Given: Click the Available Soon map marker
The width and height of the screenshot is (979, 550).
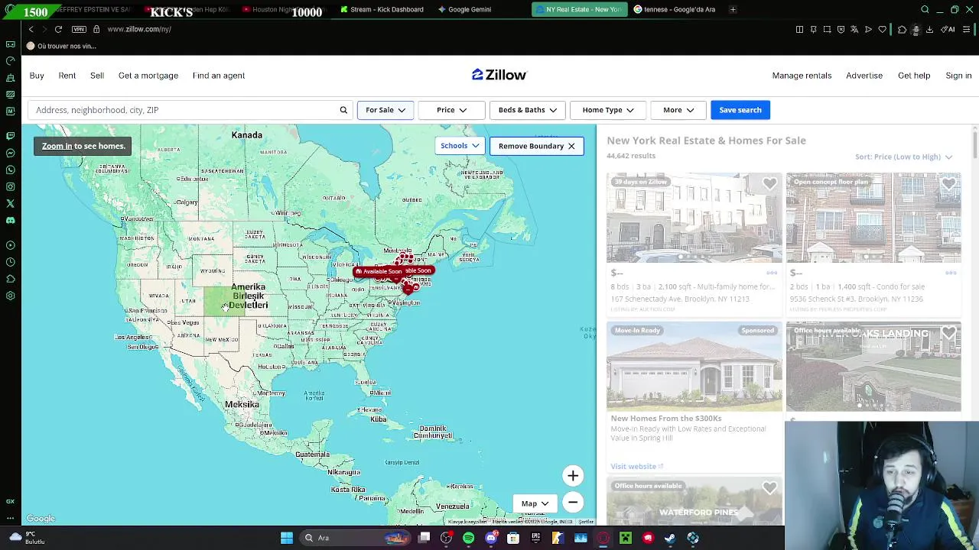Looking at the screenshot, I should coord(378,271).
